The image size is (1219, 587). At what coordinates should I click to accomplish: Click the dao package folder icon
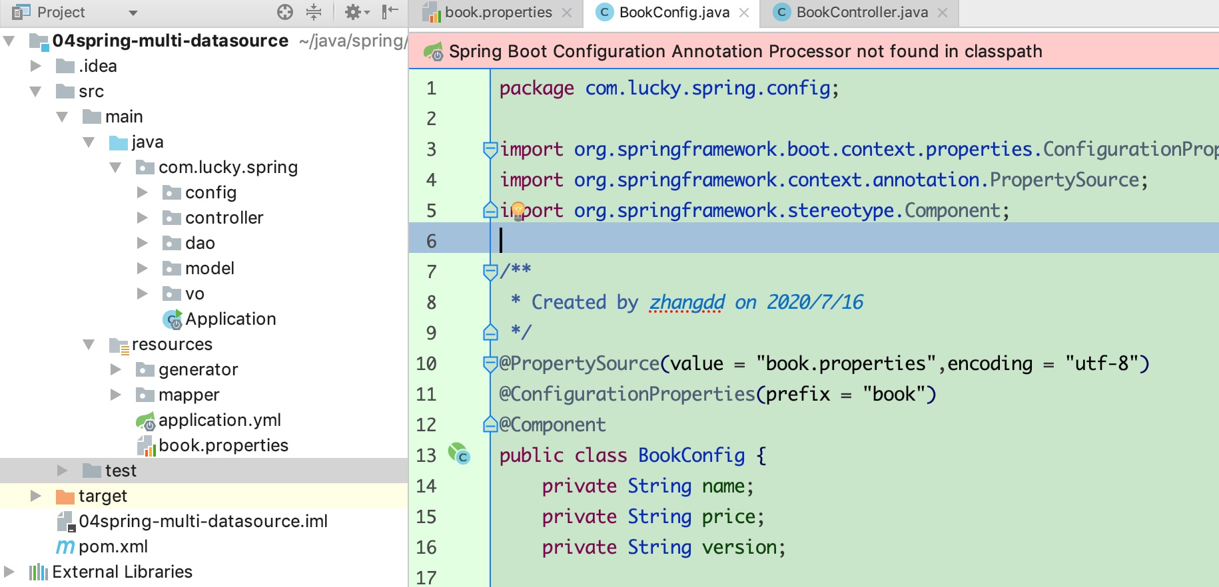click(172, 243)
